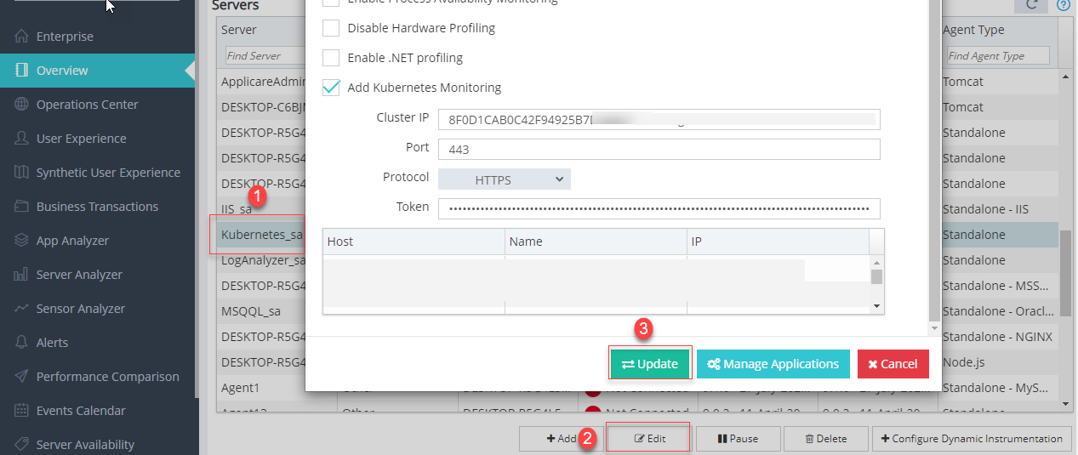Uncheck Add Kubernetes Monitoring checkbox

(331, 88)
